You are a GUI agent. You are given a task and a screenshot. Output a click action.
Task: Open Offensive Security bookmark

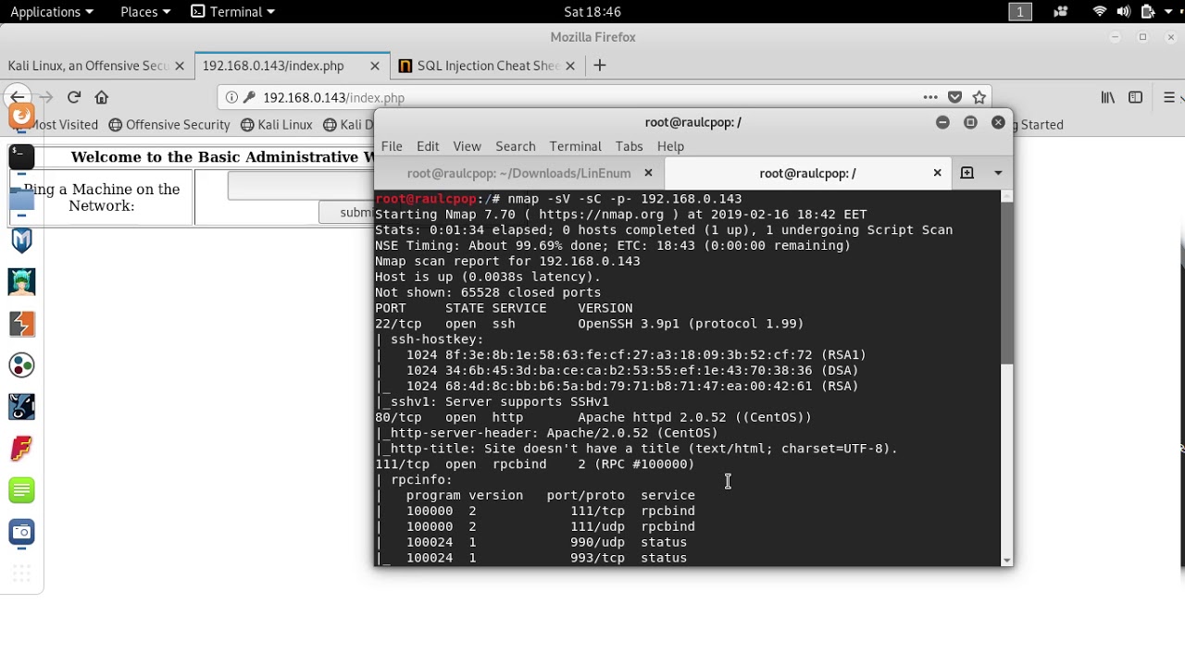[169, 125]
